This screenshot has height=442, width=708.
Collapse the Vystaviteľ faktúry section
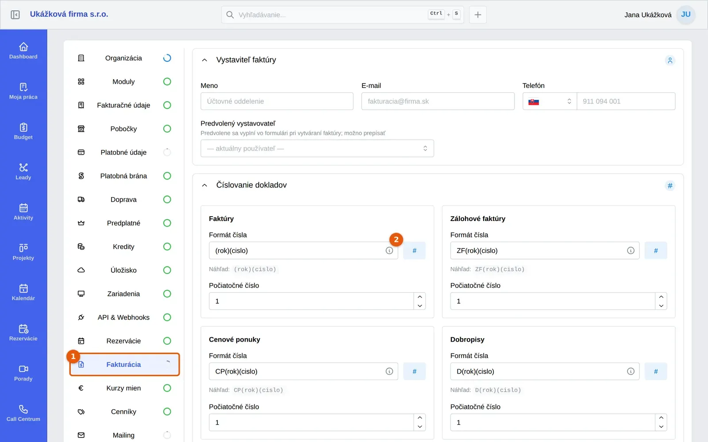click(x=204, y=60)
